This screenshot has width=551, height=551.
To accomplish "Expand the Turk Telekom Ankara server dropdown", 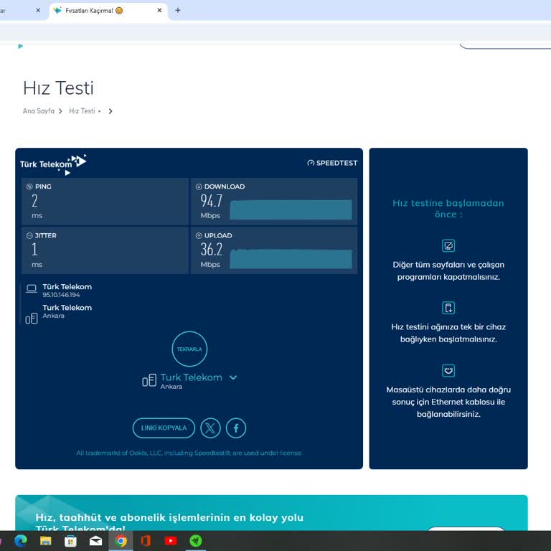I will tap(233, 378).
